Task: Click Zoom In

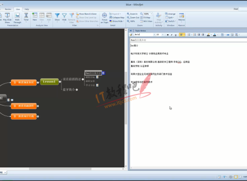Action: [x=132, y=14]
